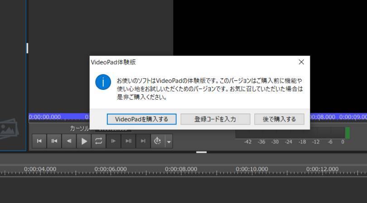
Task: Click the playback speed clock icon
Action: (158, 141)
